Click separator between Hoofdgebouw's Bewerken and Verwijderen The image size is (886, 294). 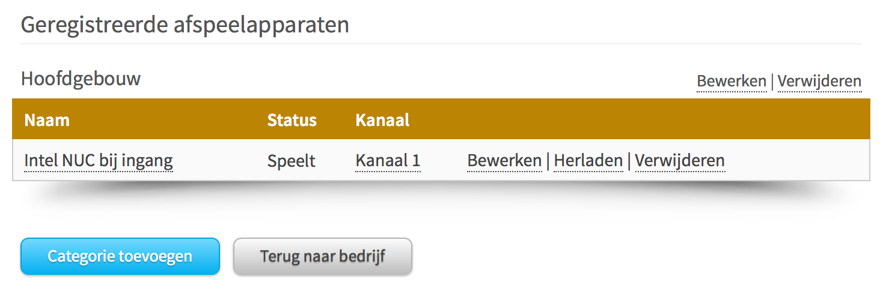click(x=772, y=81)
